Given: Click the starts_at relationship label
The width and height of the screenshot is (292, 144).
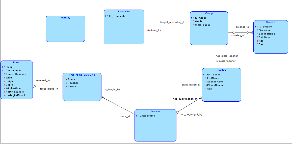Looking at the screenshot, I should click(125, 116).
